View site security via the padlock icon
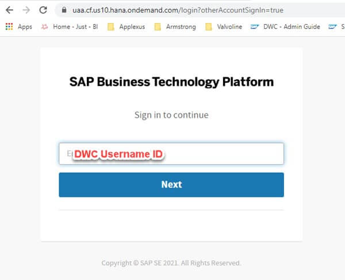 coord(64,10)
